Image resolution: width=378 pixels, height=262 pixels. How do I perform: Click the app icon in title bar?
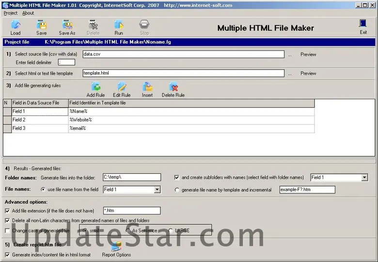coord(5,5)
